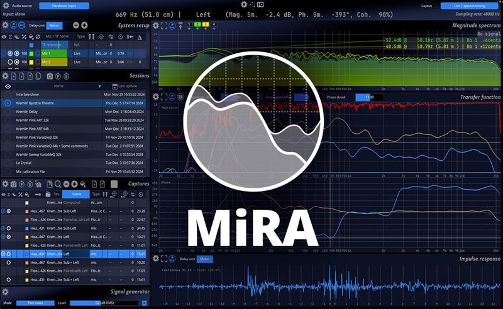Image resolution: width=503 pixels, height=309 pixels.
Task: Click the camera icon in Captures toolbar
Action: click(x=13, y=184)
